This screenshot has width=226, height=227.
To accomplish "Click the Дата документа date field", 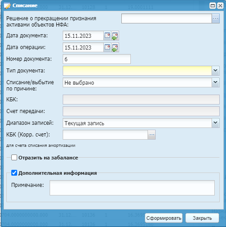I will [x=83, y=36].
